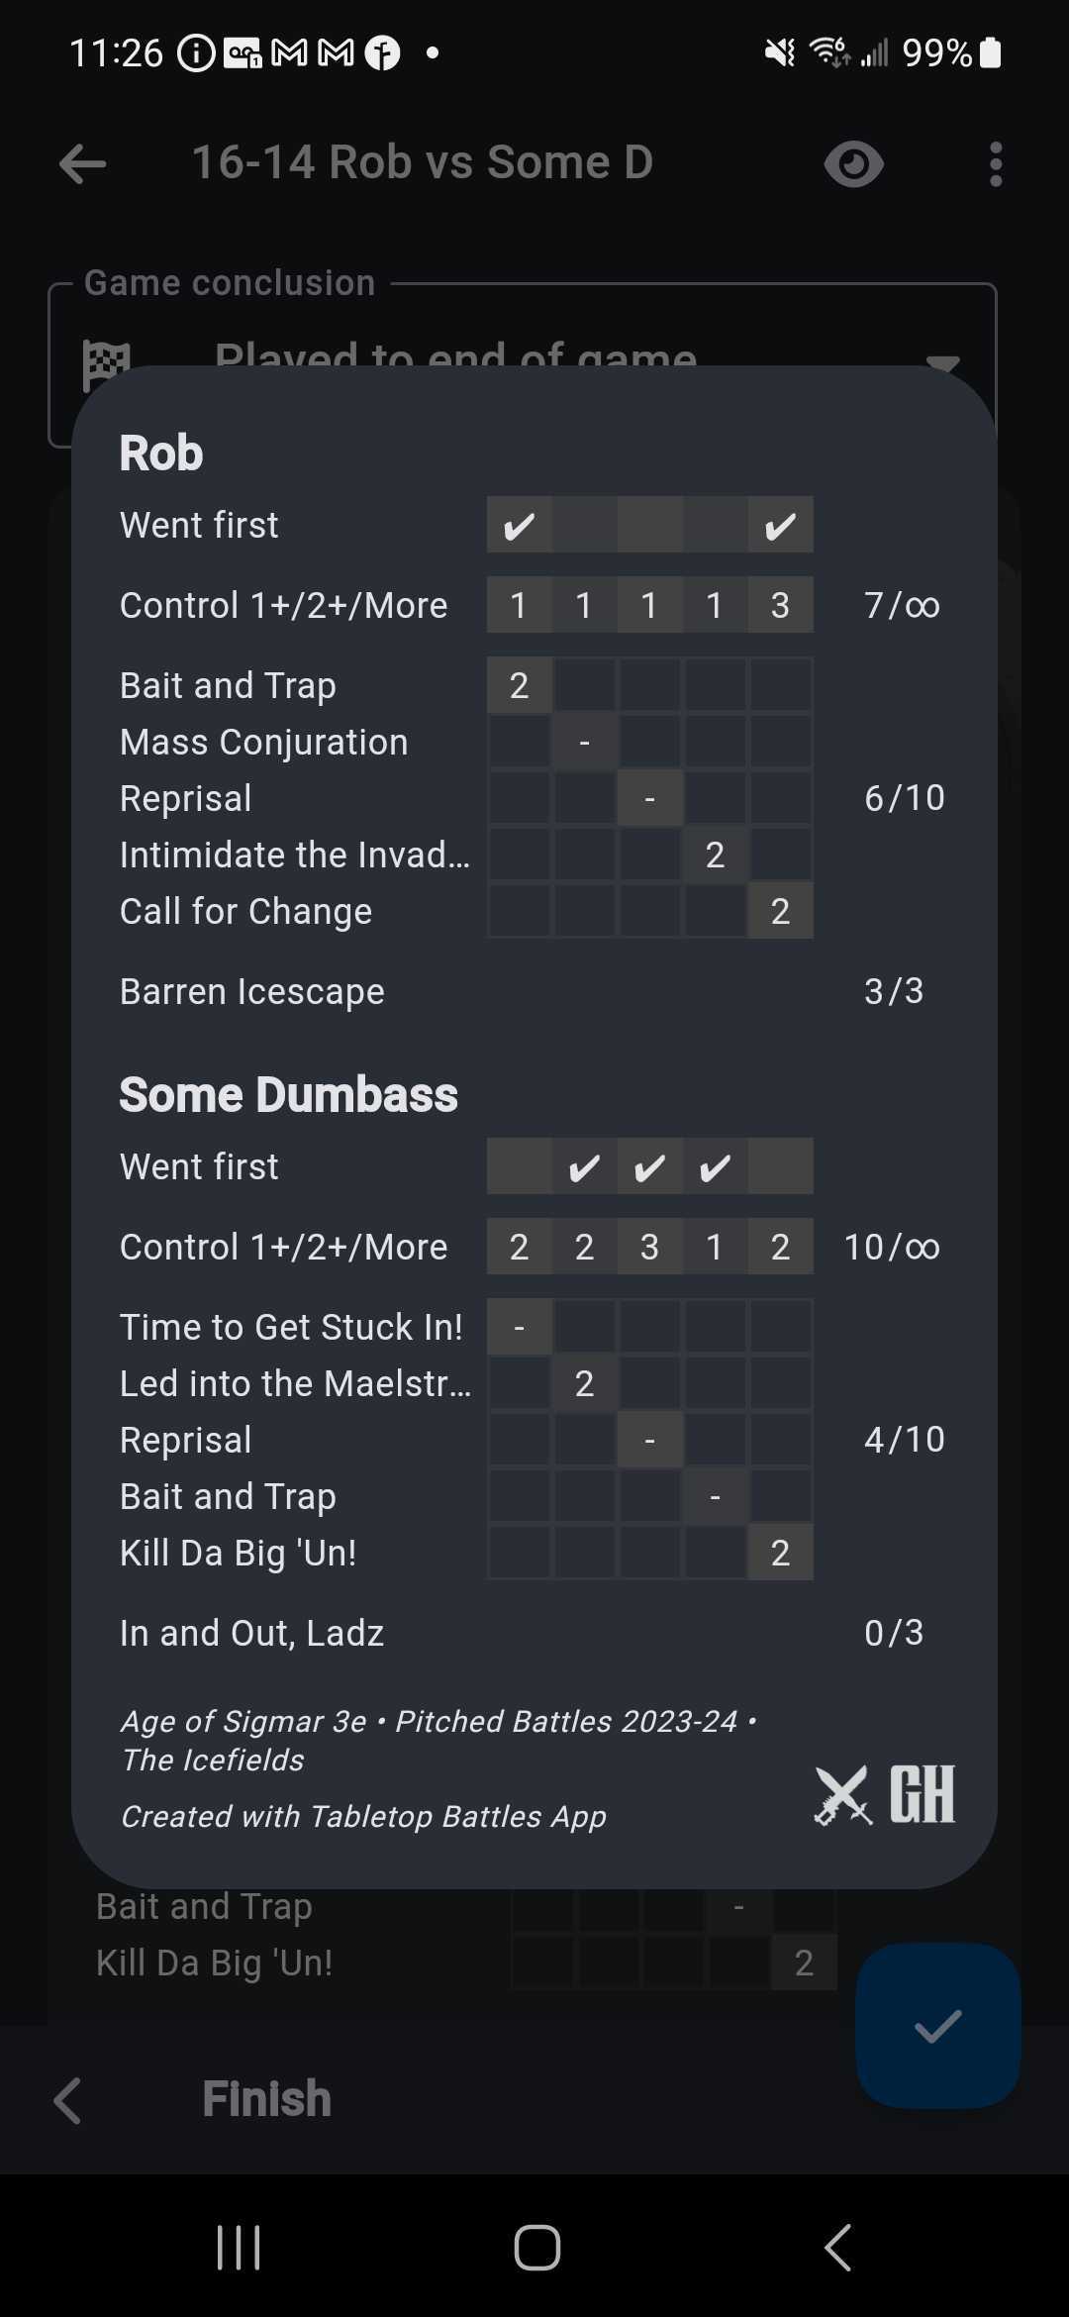Tap the Finish step label
Viewport: 1069px width, 2317px height.
(x=266, y=2098)
